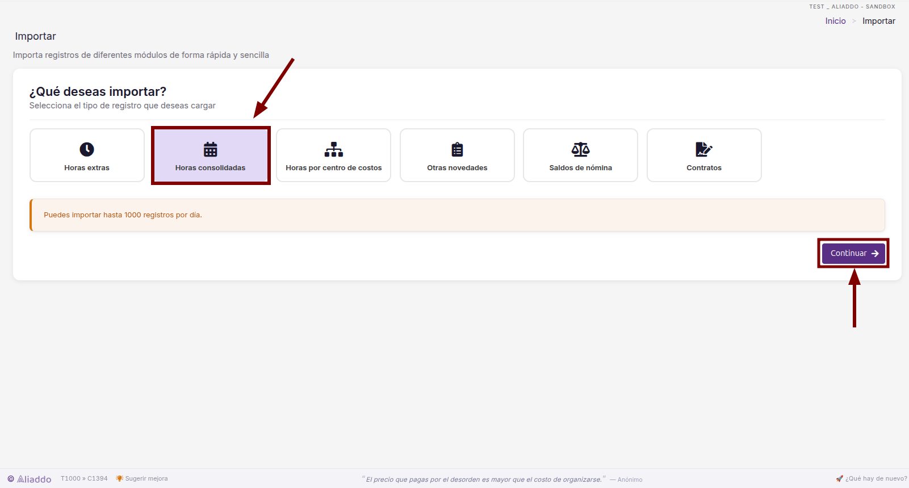
Task: Click the T1000 » C1394 footer text
Action: tap(84, 478)
